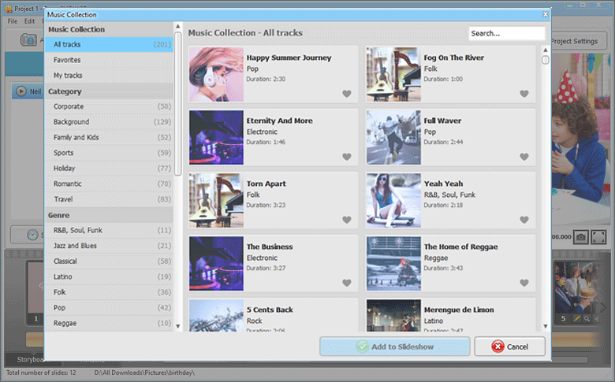Click sidebar scrollbar down arrow
The width and height of the screenshot is (615, 382).
(177, 326)
